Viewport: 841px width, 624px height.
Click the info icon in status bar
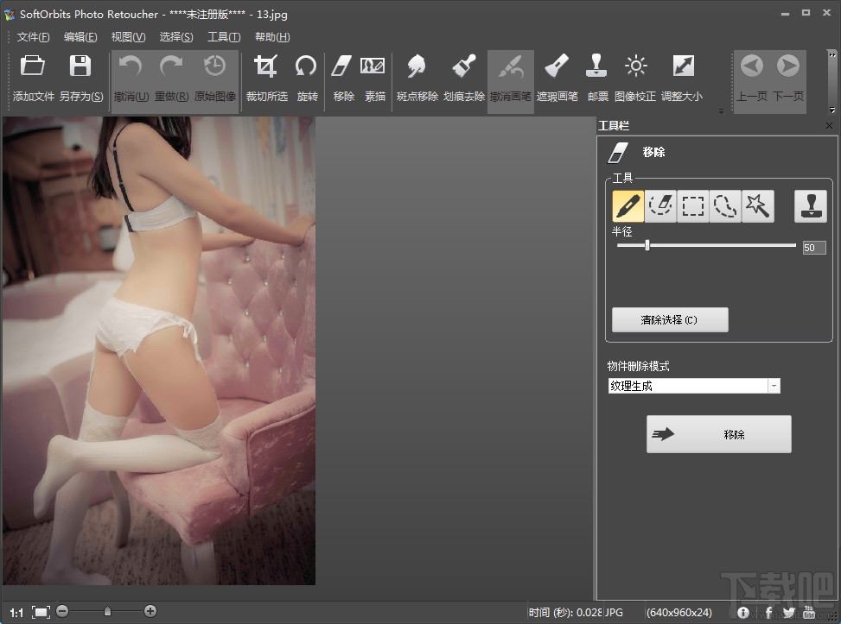pyautogui.click(x=742, y=612)
